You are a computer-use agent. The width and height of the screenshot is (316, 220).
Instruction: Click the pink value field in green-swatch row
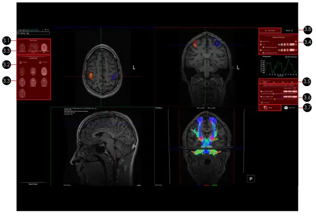pos(292,50)
